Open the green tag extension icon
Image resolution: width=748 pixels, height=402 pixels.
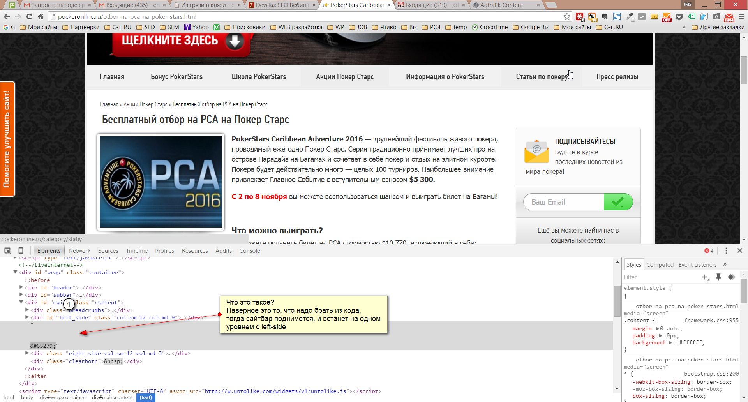(692, 17)
